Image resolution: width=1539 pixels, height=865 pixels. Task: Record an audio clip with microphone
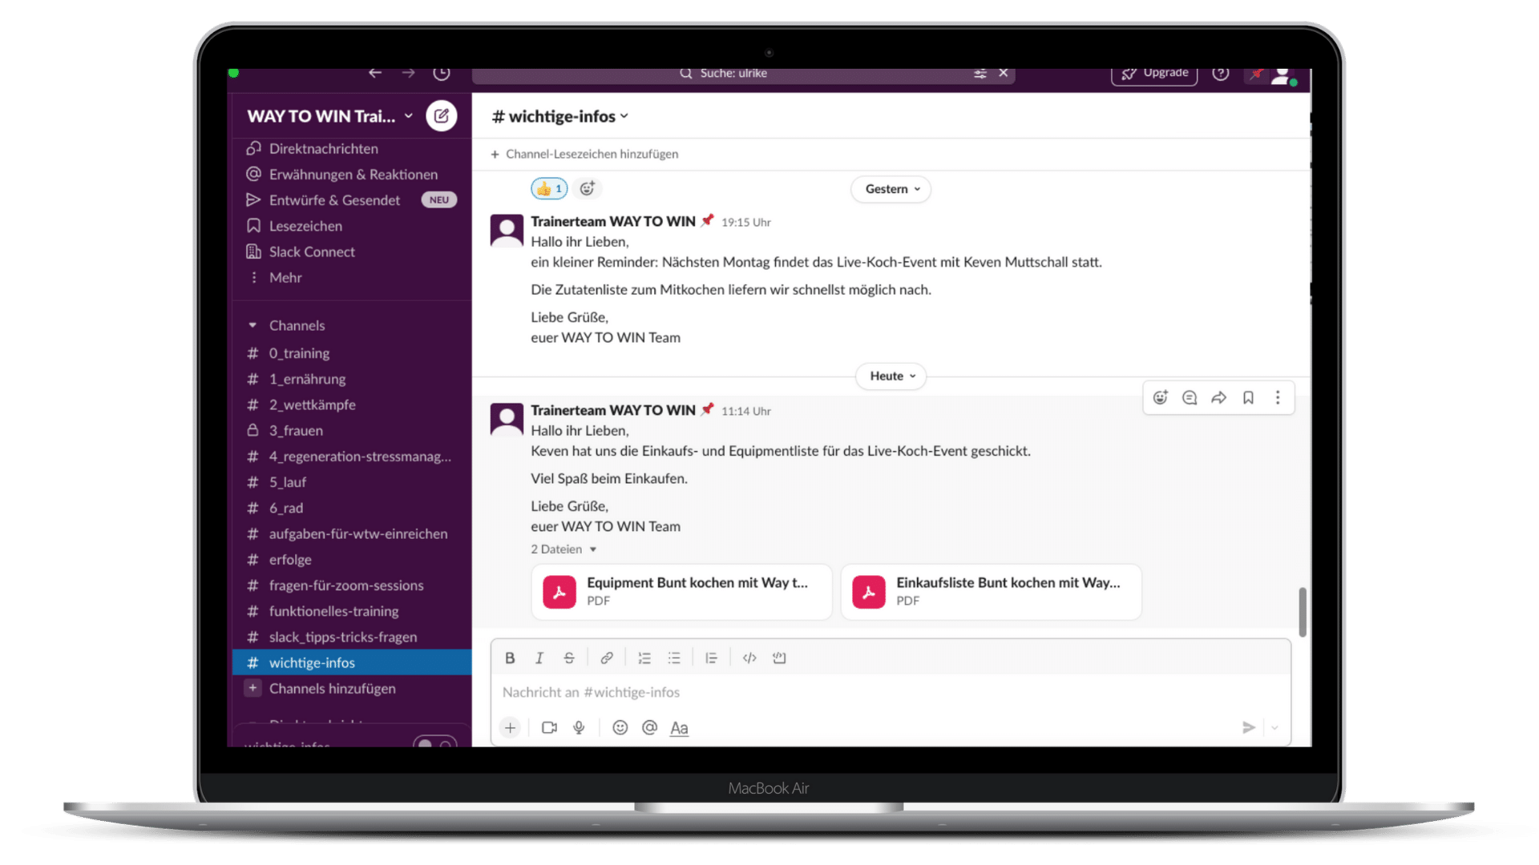579,728
